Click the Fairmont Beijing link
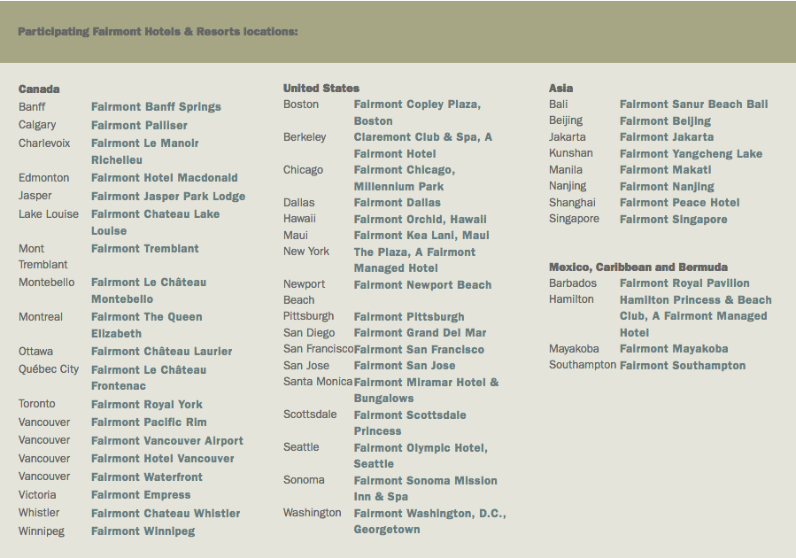Screen dimensions: 796x558 665,121
